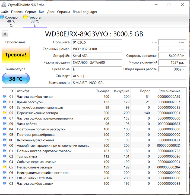Click blue status dot for attribute 01
Image resolution: width=190 pixels, height=195 pixels.
tap(4, 97)
